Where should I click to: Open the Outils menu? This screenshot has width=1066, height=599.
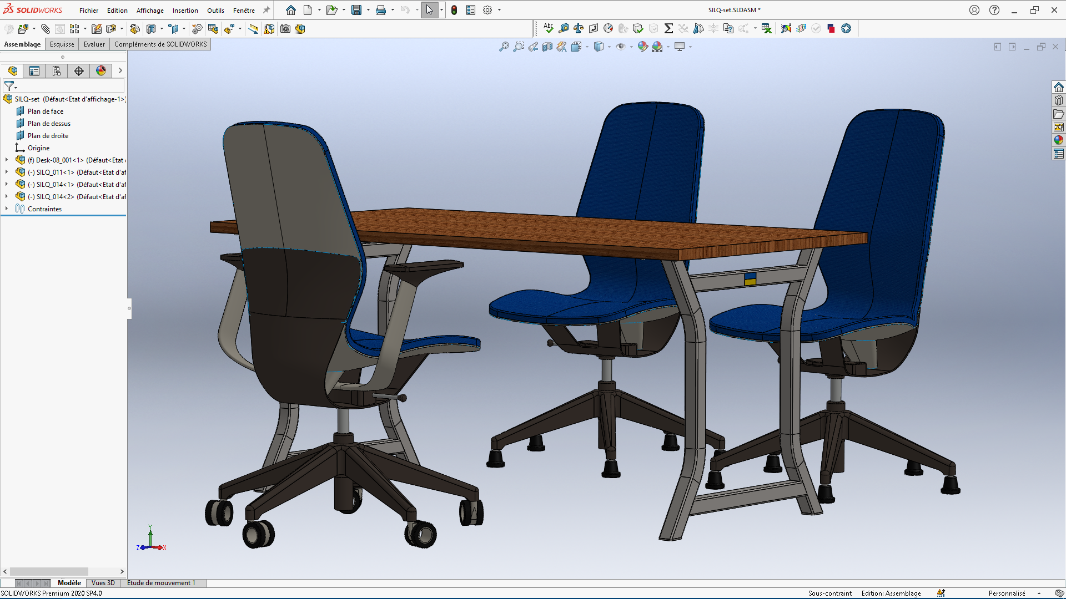(215, 11)
